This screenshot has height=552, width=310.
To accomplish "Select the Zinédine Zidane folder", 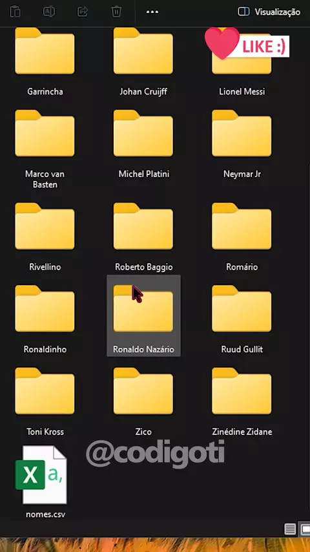I will 242,402.
